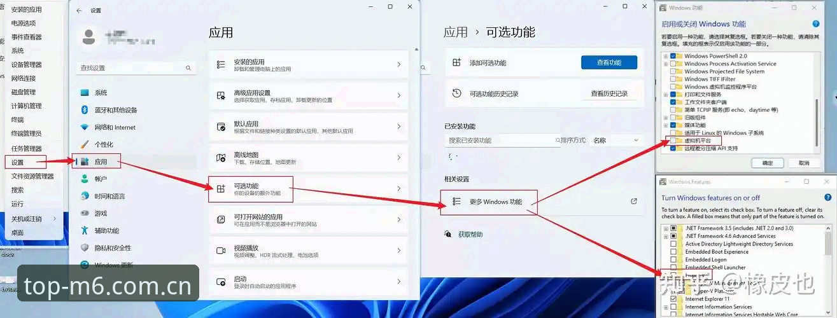Uncheck 远程差分压缩 API 支持 checkbox

pos(673,148)
